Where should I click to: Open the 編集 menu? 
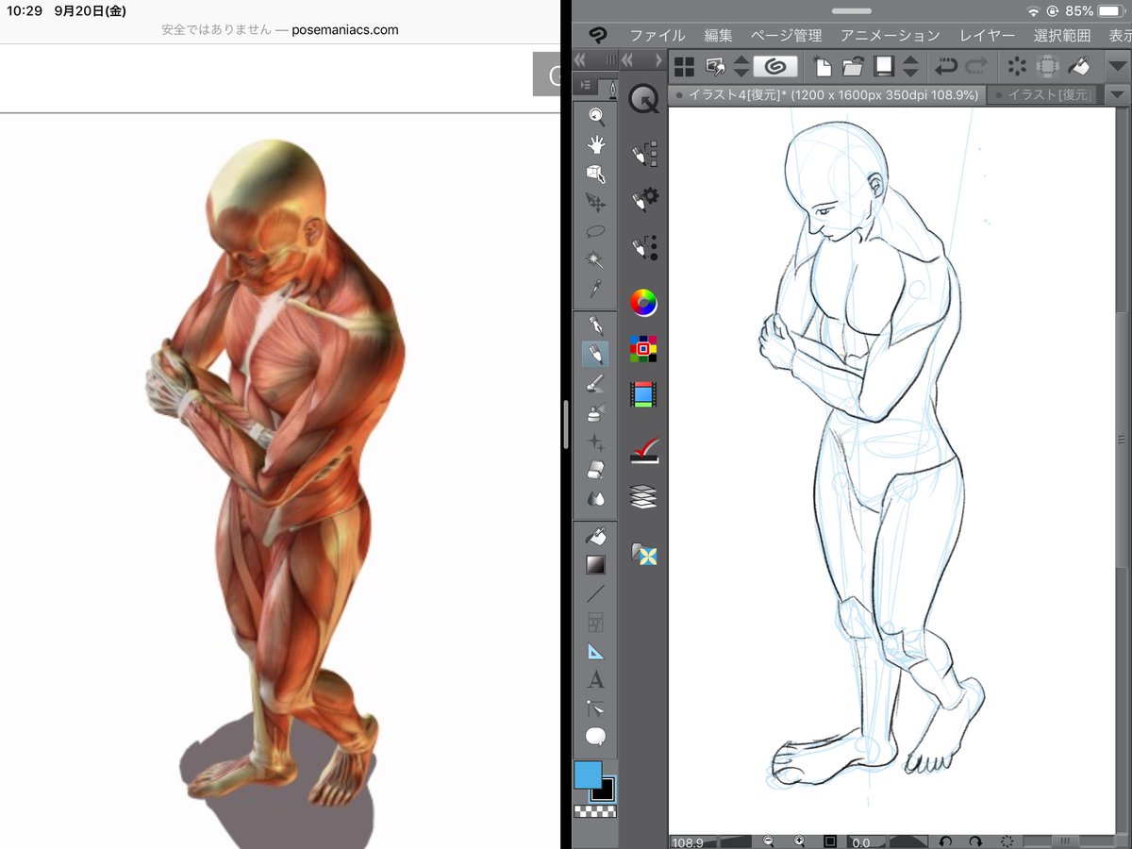[718, 36]
